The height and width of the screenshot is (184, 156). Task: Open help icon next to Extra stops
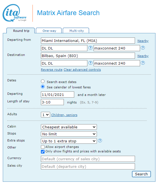click(100, 140)
